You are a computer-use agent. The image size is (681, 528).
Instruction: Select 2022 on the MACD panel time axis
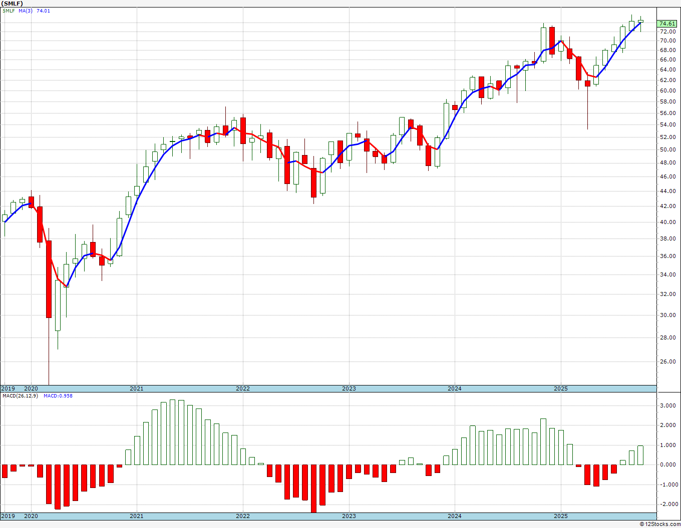point(243,516)
